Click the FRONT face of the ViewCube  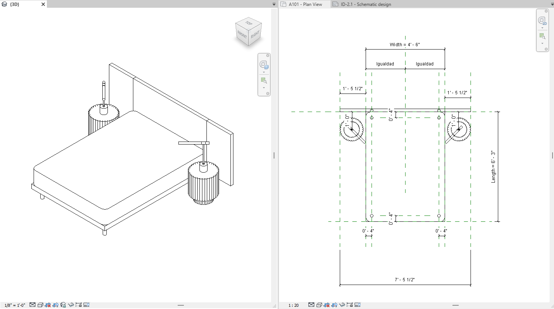click(242, 35)
